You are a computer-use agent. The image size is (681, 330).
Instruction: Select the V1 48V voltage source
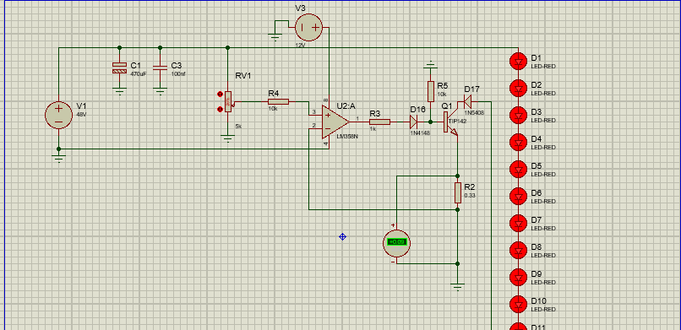[x=58, y=115]
